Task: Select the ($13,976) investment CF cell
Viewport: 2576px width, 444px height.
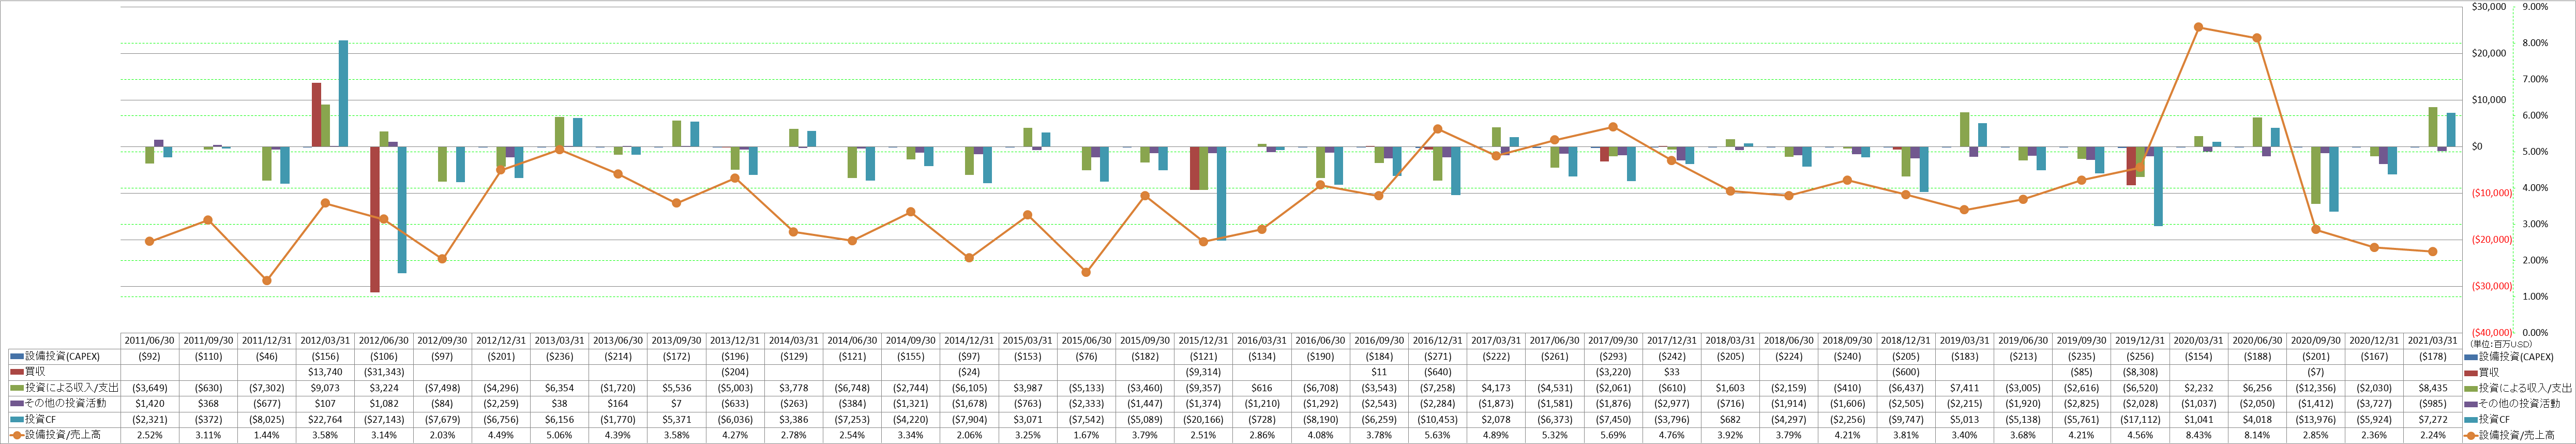Action: pyautogui.click(x=2315, y=420)
